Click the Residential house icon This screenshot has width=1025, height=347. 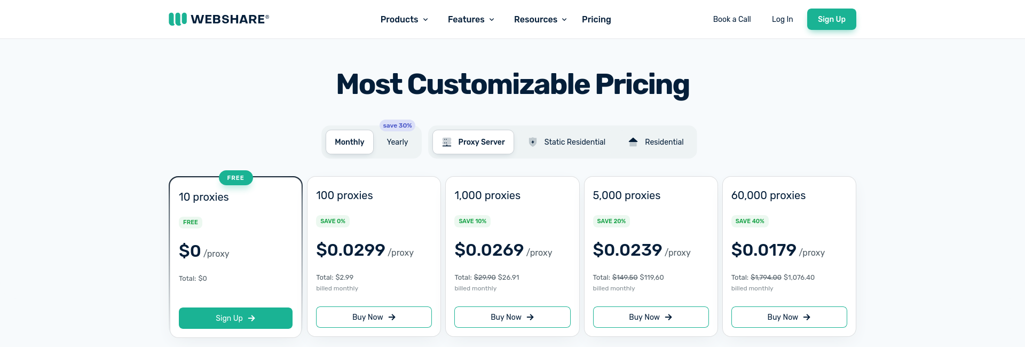633,142
